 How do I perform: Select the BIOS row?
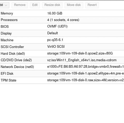tap(62, 26)
